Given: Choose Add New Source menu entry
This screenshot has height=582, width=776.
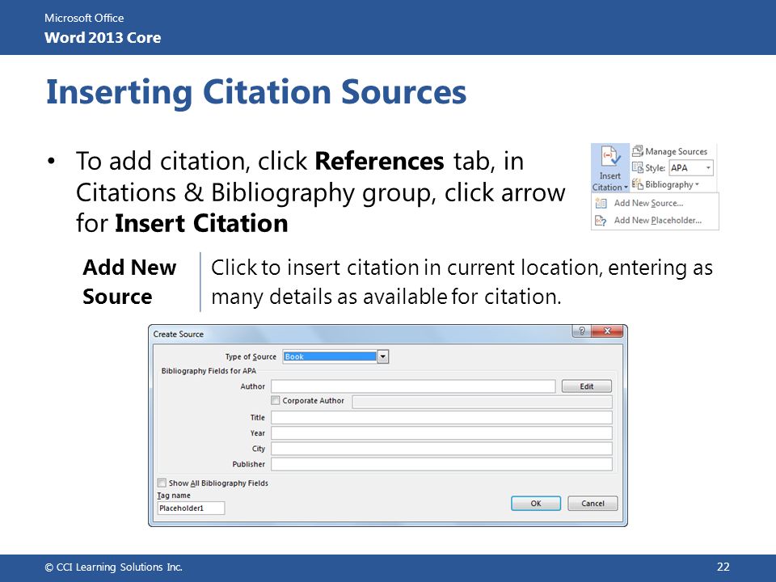Looking at the screenshot, I should tap(655, 203).
